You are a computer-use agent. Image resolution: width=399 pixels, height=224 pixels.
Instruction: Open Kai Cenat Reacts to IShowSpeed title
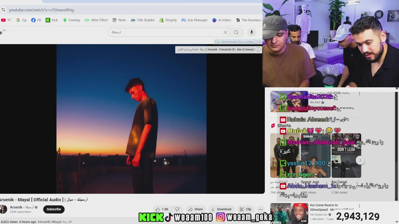click(x=332, y=207)
